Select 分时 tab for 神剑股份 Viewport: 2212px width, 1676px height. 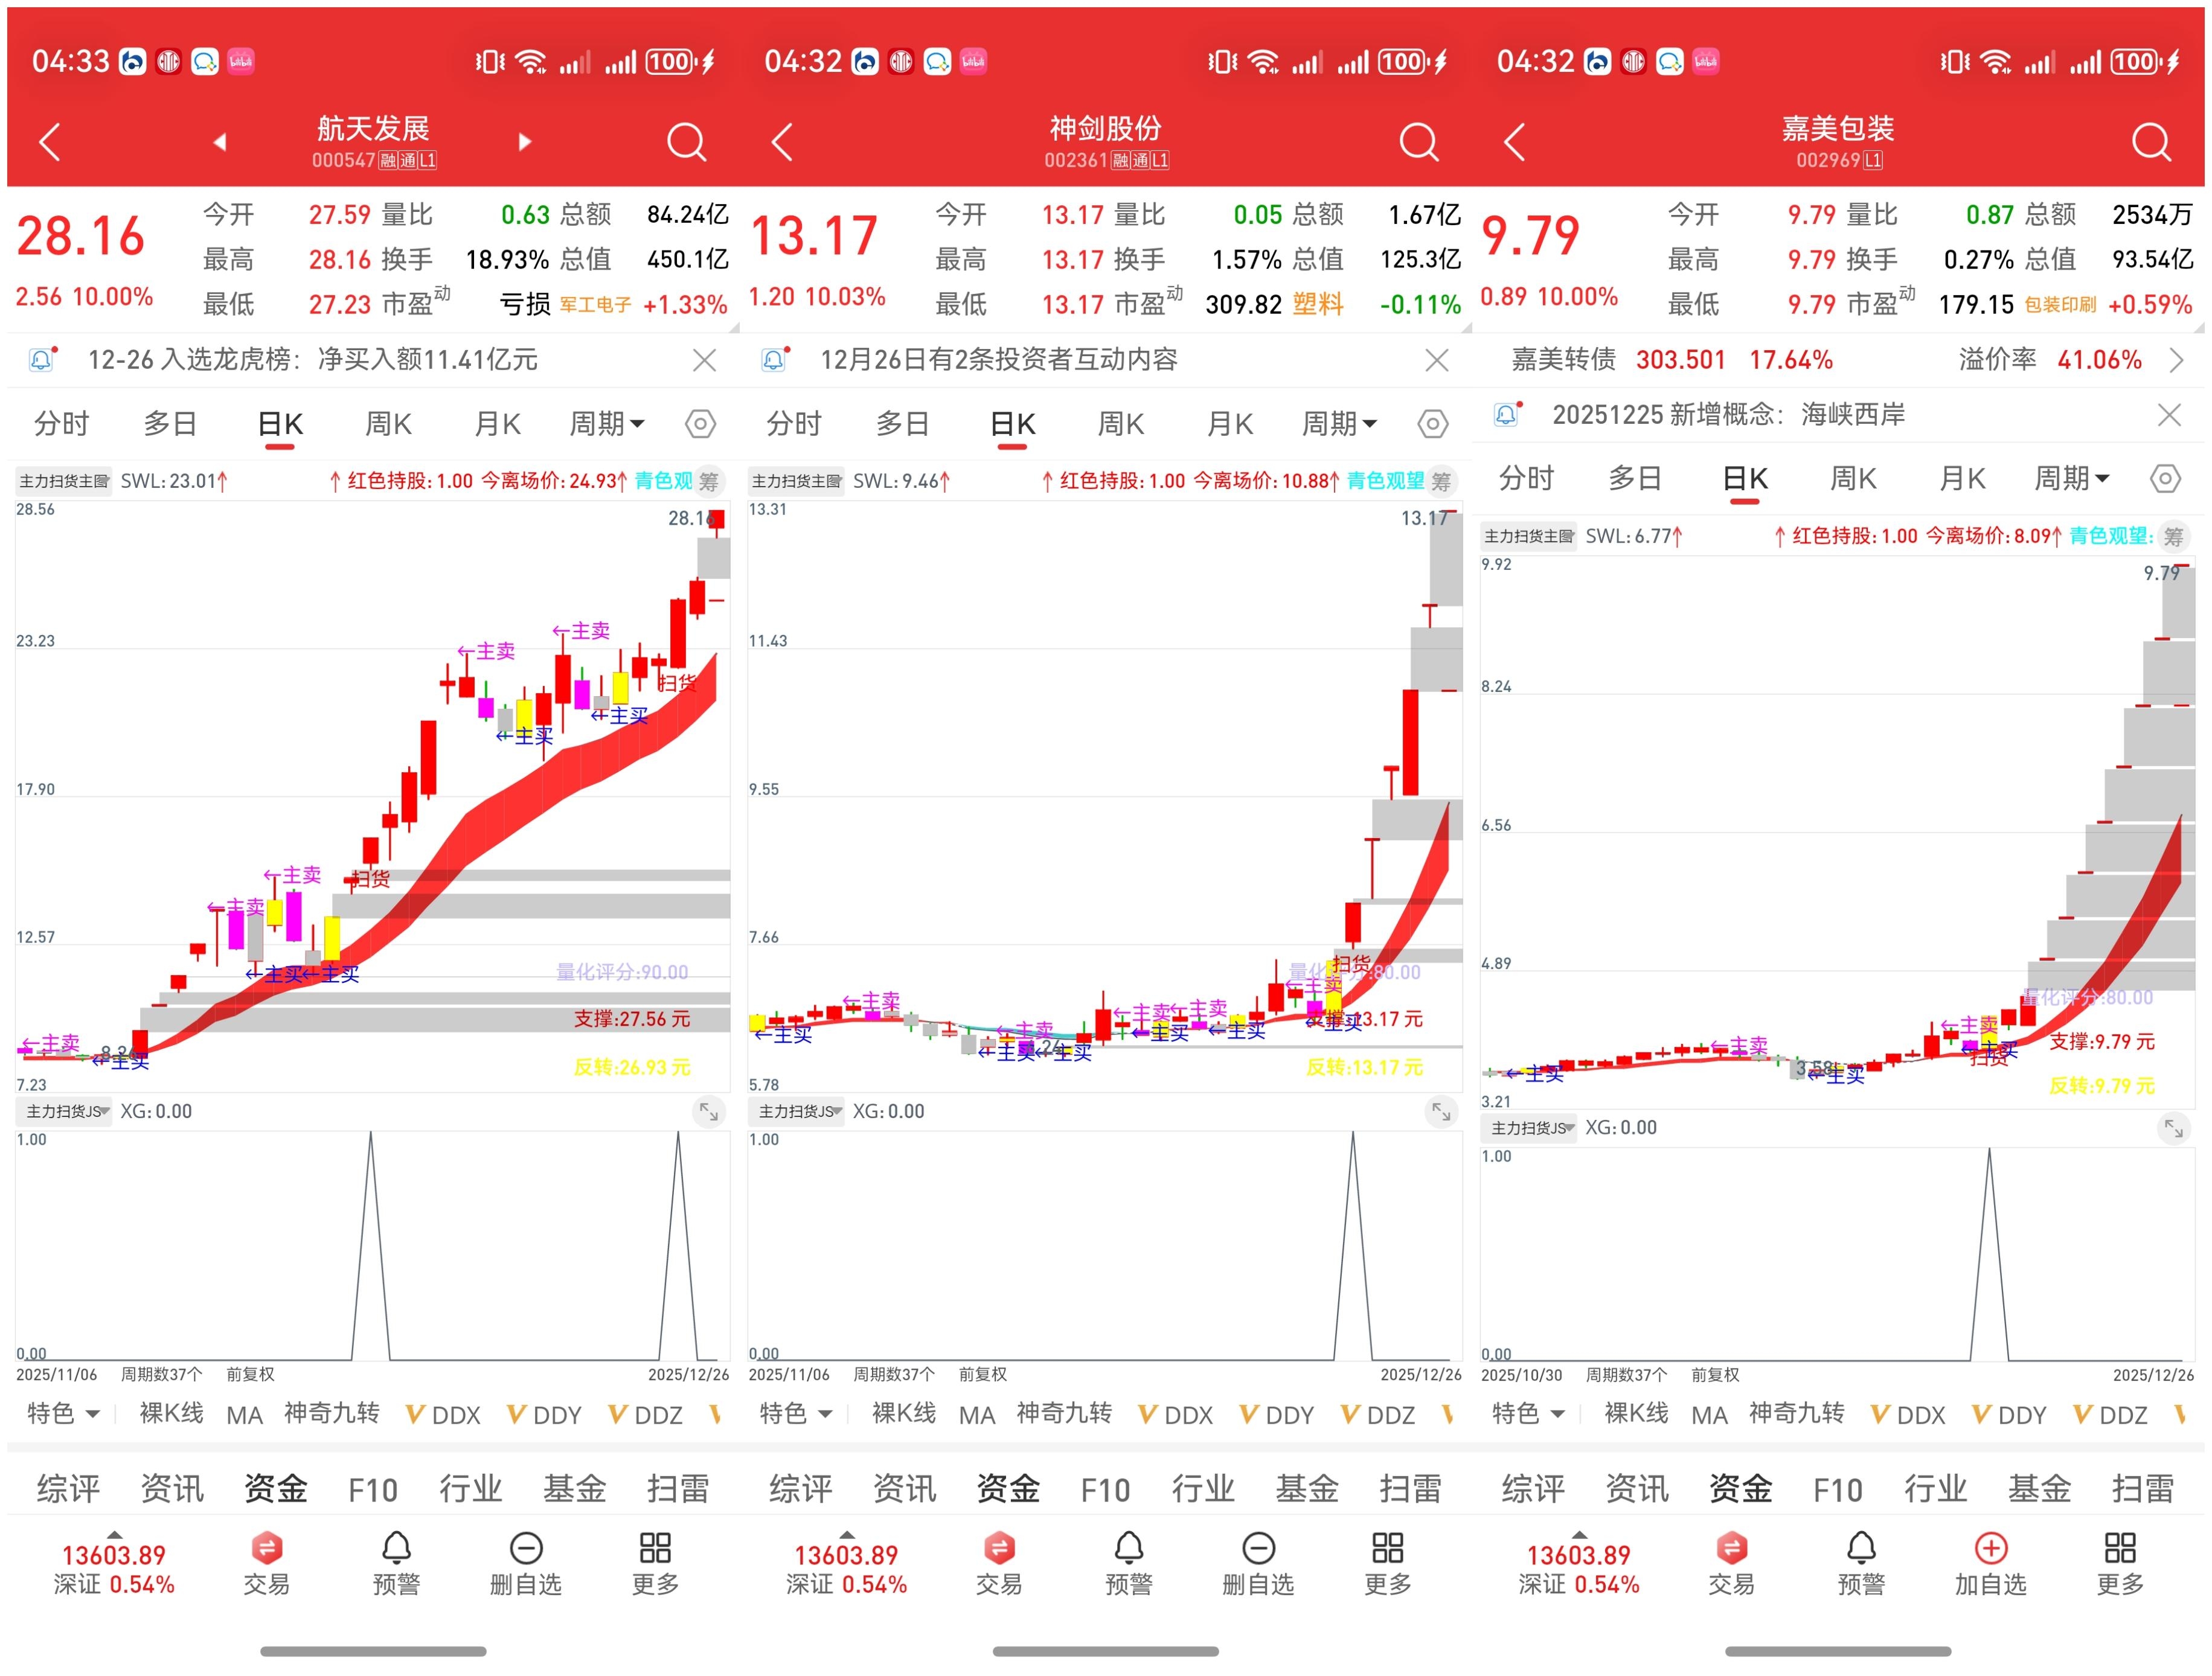click(793, 424)
